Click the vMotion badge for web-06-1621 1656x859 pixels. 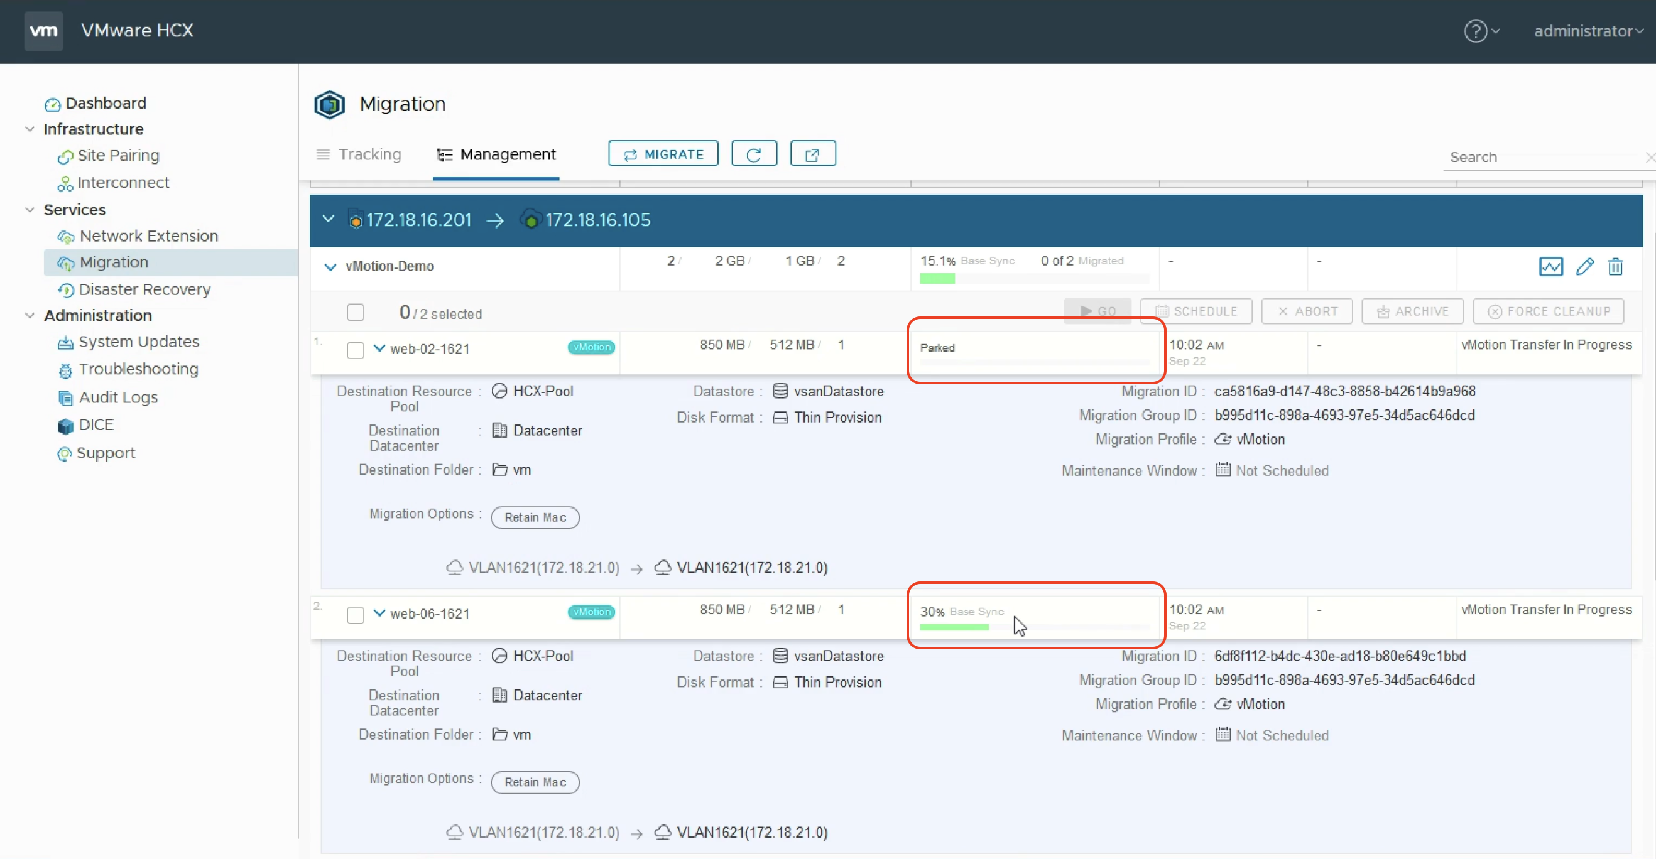click(591, 612)
